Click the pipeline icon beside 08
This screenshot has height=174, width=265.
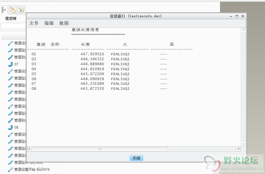11,127
